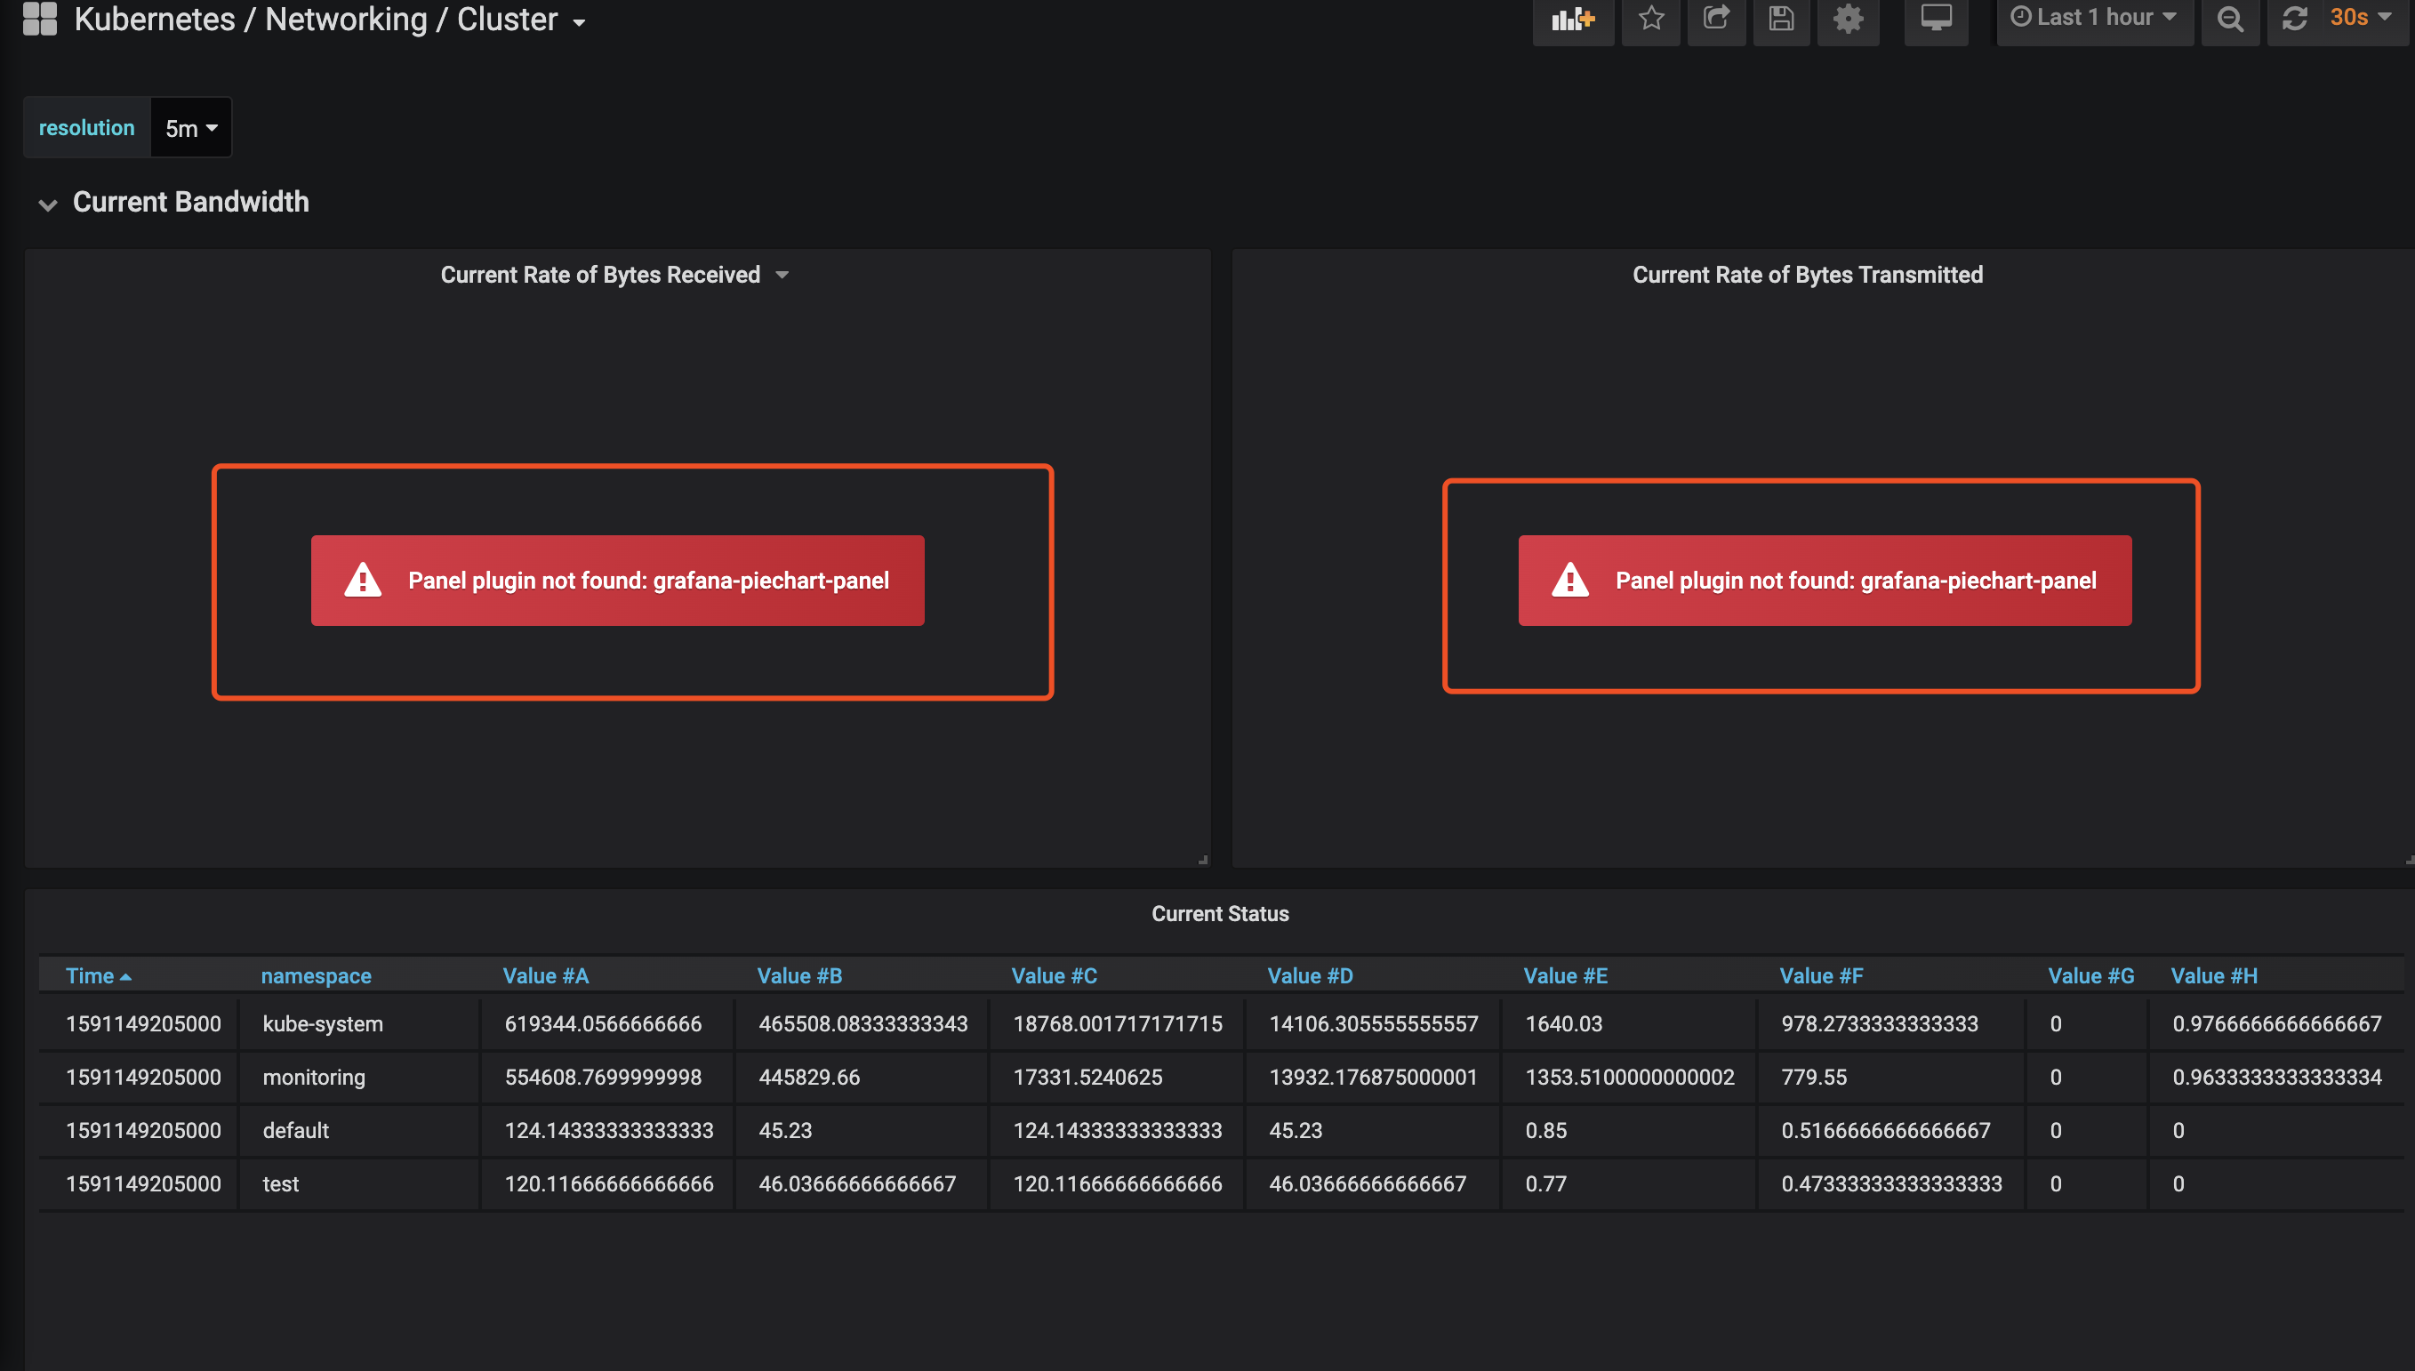Click the kube-system namespace cell
This screenshot has width=2415, height=1371.
tap(358, 1023)
